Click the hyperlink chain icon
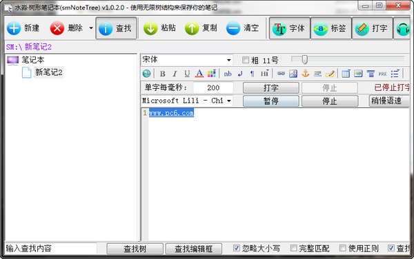Screen dimensions: 414x259 click(281, 74)
